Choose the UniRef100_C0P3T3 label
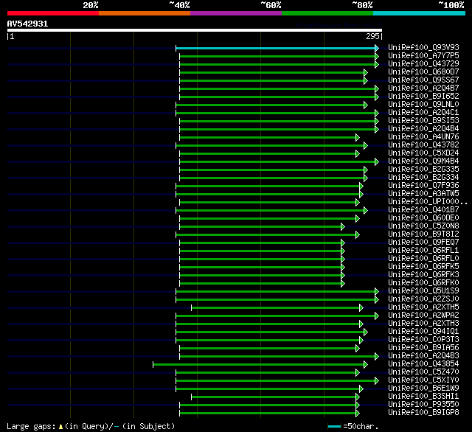 point(423,340)
